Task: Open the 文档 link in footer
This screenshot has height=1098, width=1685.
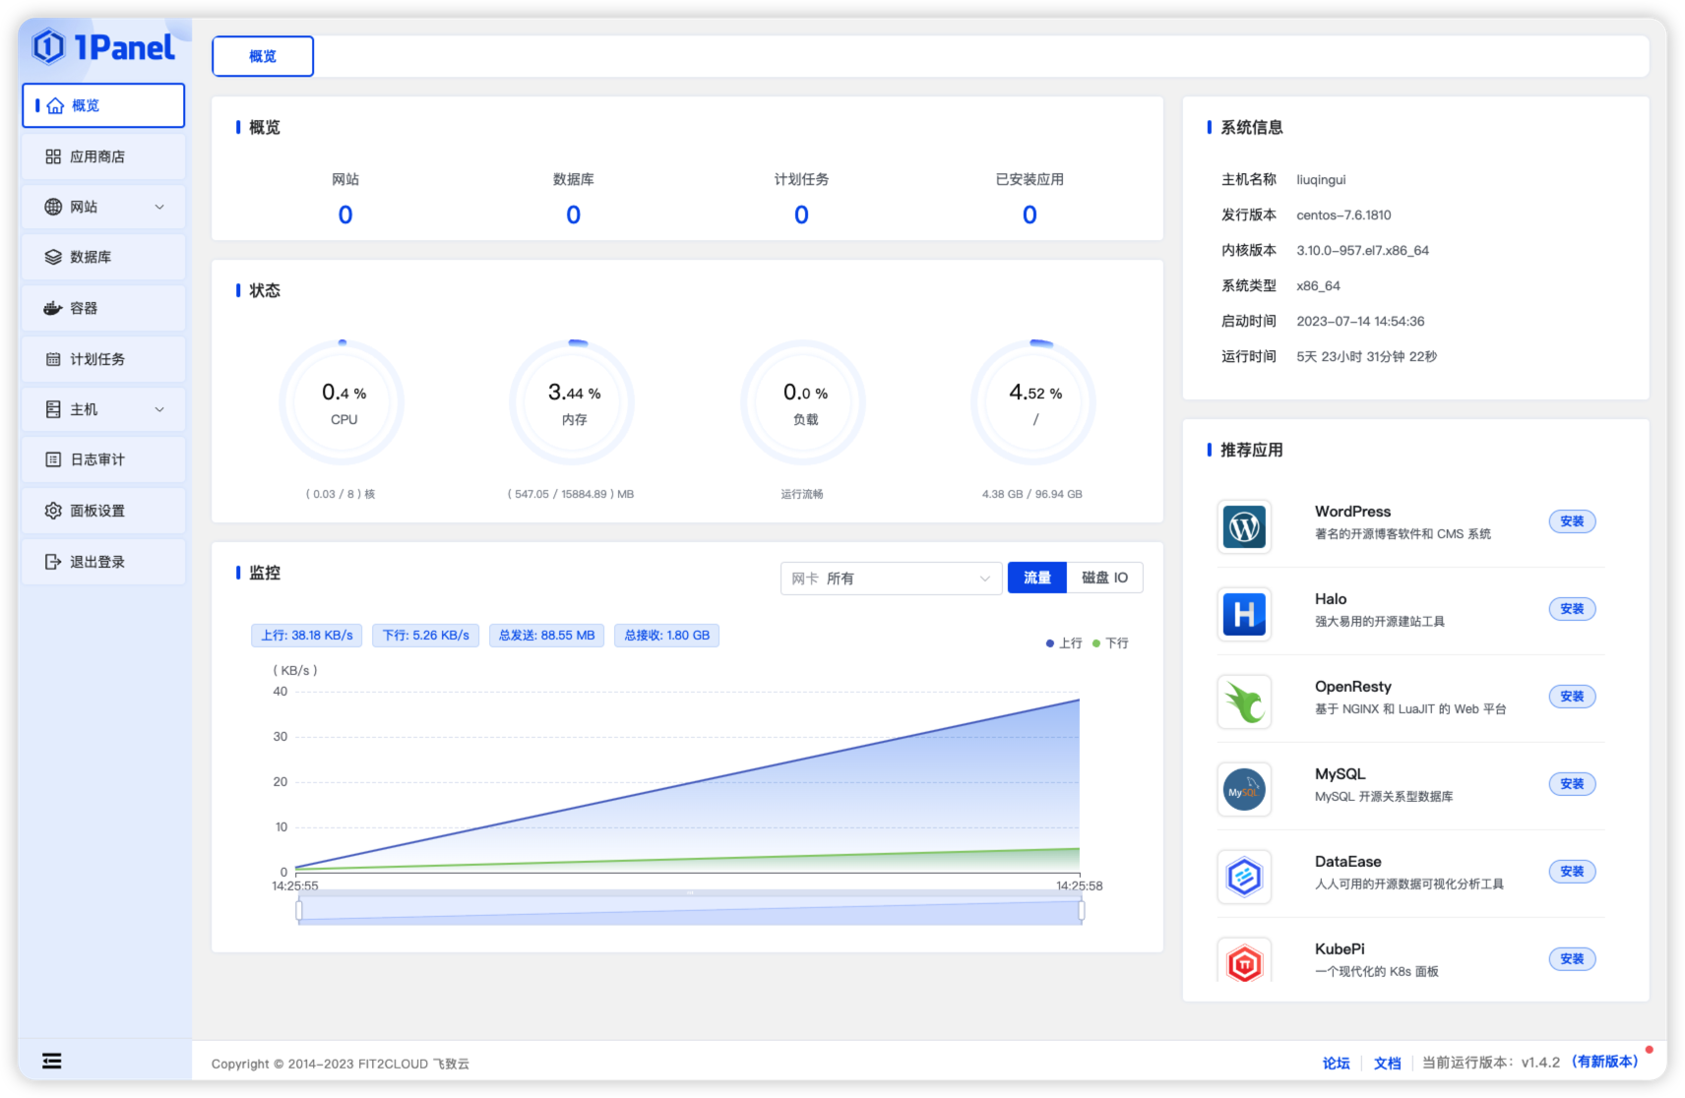Action: pyautogui.click(x=1387, y=1064)
